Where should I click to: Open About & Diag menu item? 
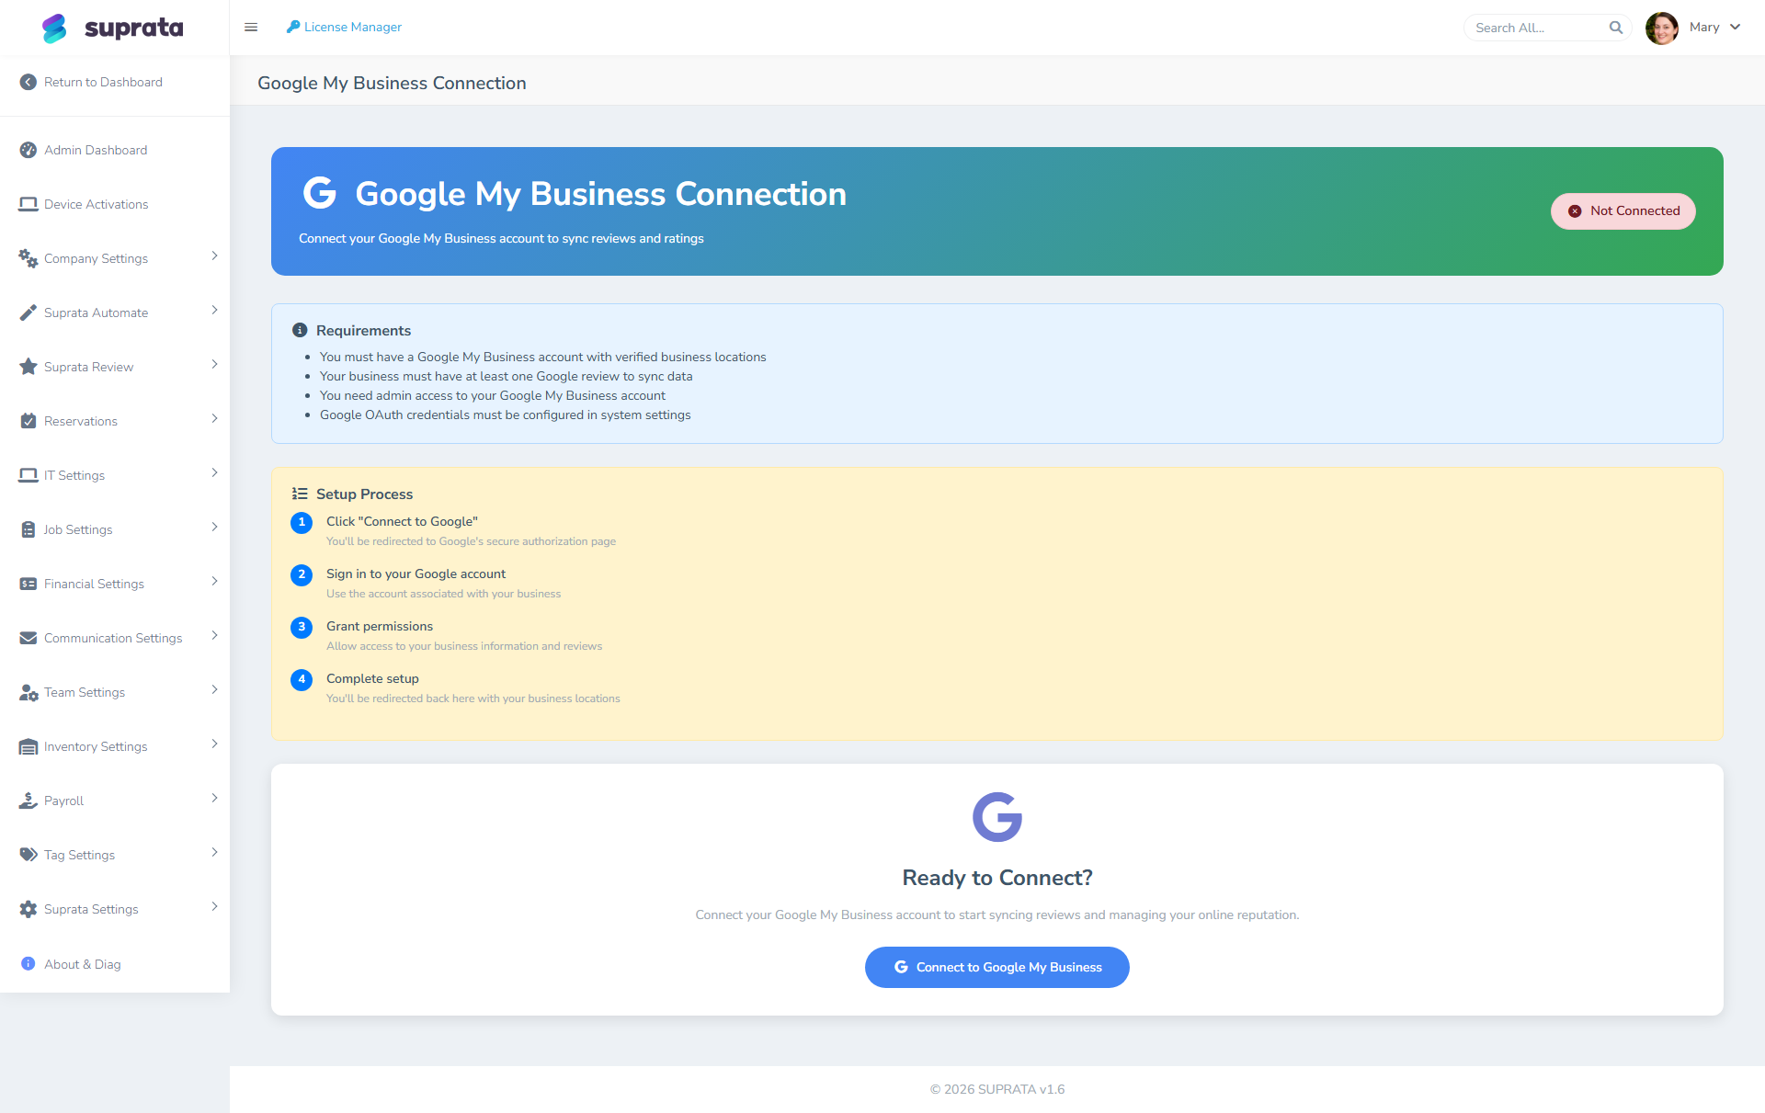pos(115,963)
